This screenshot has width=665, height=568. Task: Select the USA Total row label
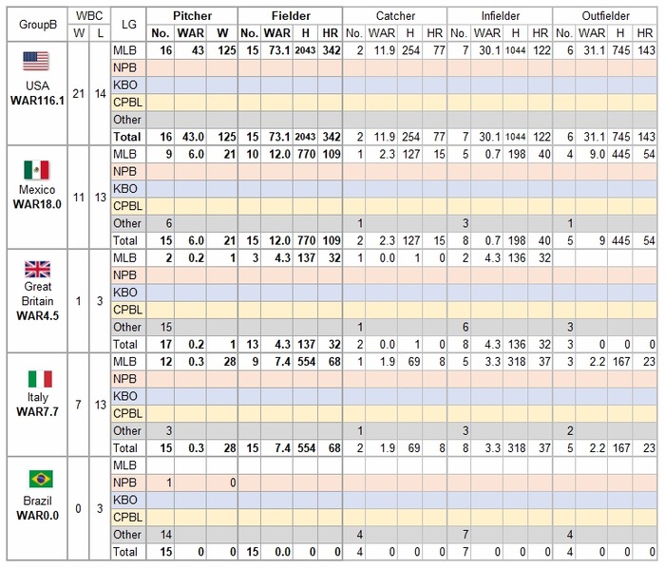point(128,137)
